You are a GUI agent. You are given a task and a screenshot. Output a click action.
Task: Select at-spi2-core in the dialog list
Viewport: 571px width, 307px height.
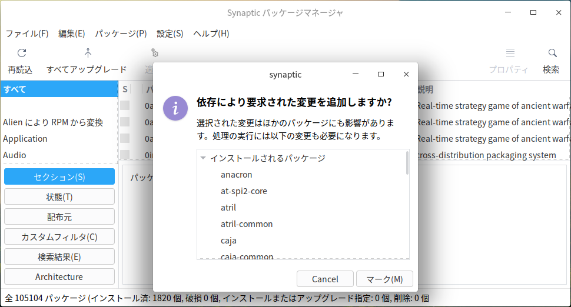point(244,191)
